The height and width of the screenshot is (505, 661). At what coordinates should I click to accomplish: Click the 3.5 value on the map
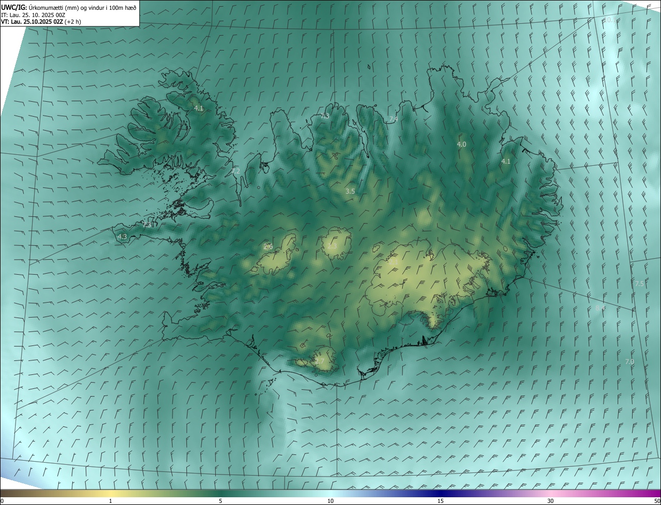pos(350,192)
